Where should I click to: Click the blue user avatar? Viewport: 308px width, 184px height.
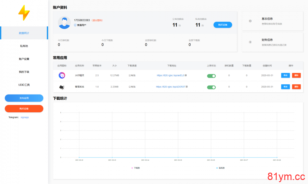64,22
